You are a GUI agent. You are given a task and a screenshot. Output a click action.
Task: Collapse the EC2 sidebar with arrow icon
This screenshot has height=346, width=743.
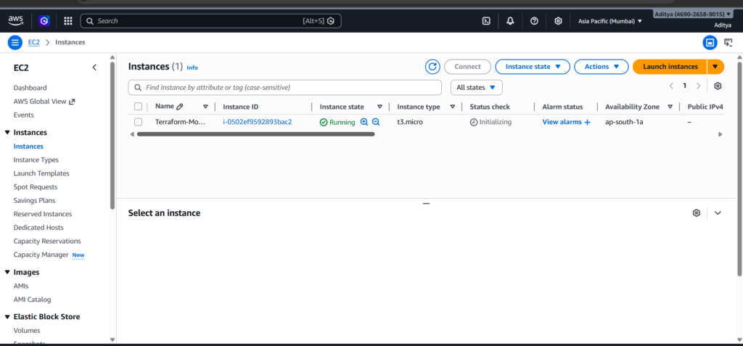point(94,67)
